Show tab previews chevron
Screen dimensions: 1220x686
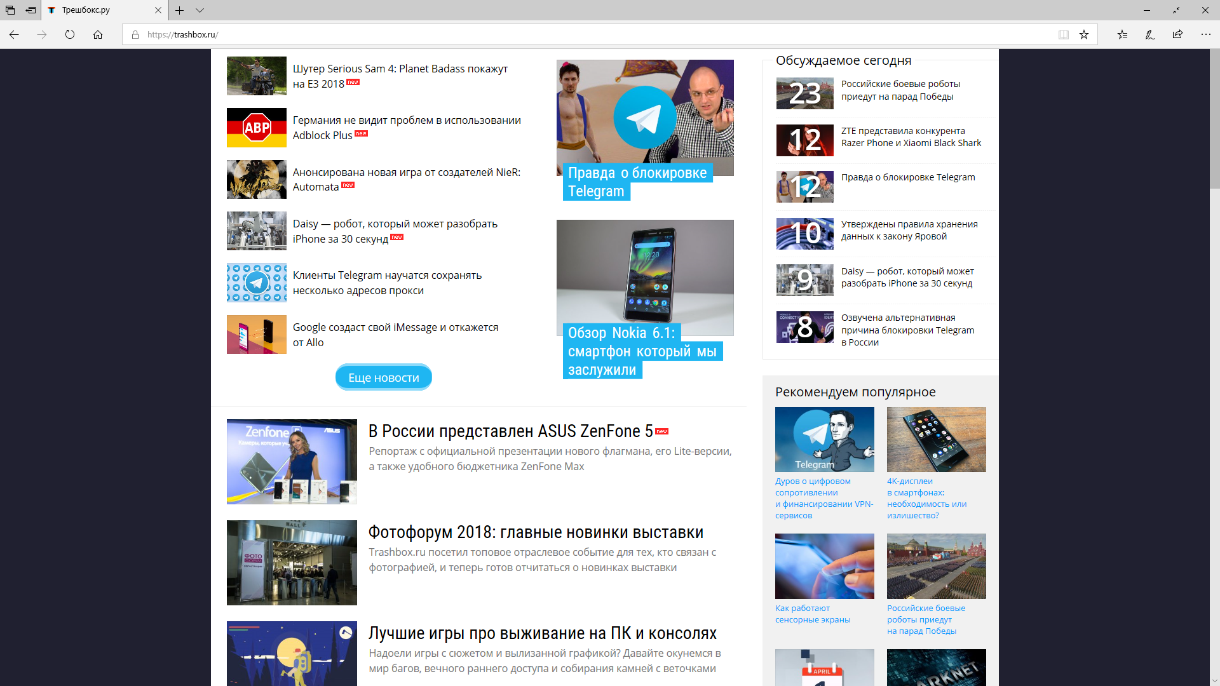[x=200, y=10]
